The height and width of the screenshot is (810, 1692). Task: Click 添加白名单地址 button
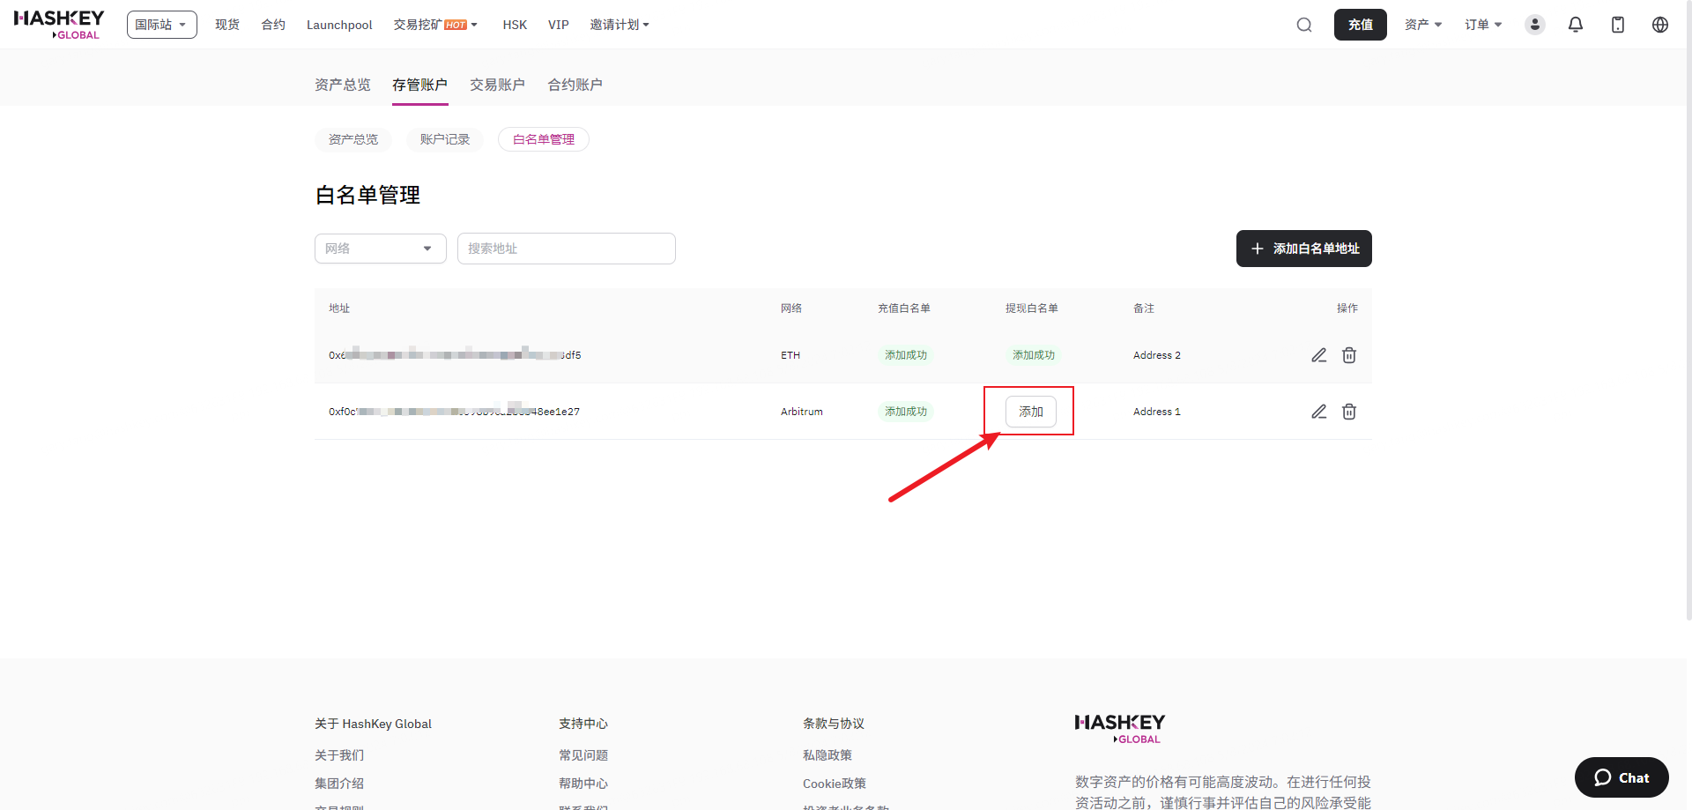pyautogui.click(x=1304, y=249)
